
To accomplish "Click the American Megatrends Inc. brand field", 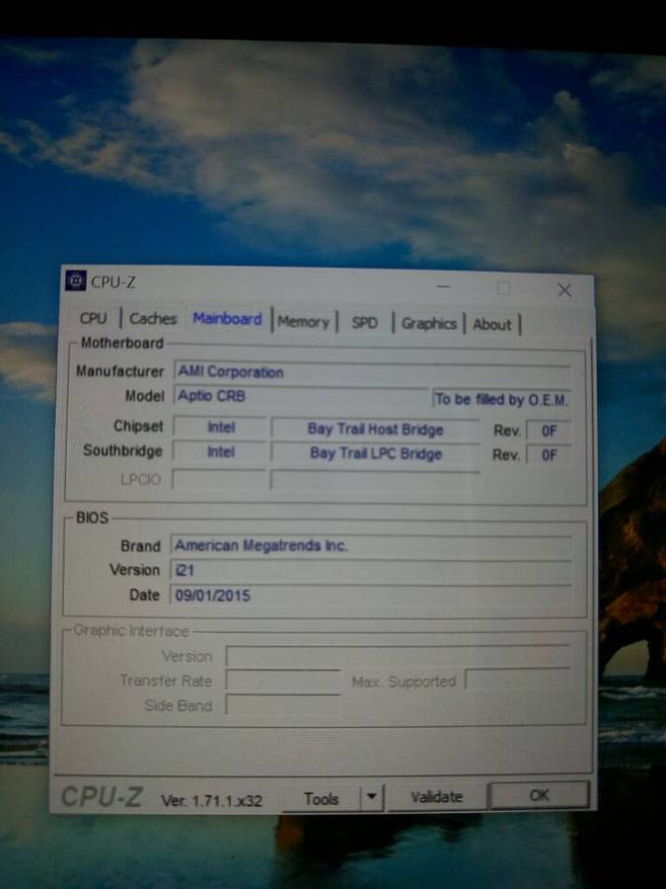I will 371,545.
